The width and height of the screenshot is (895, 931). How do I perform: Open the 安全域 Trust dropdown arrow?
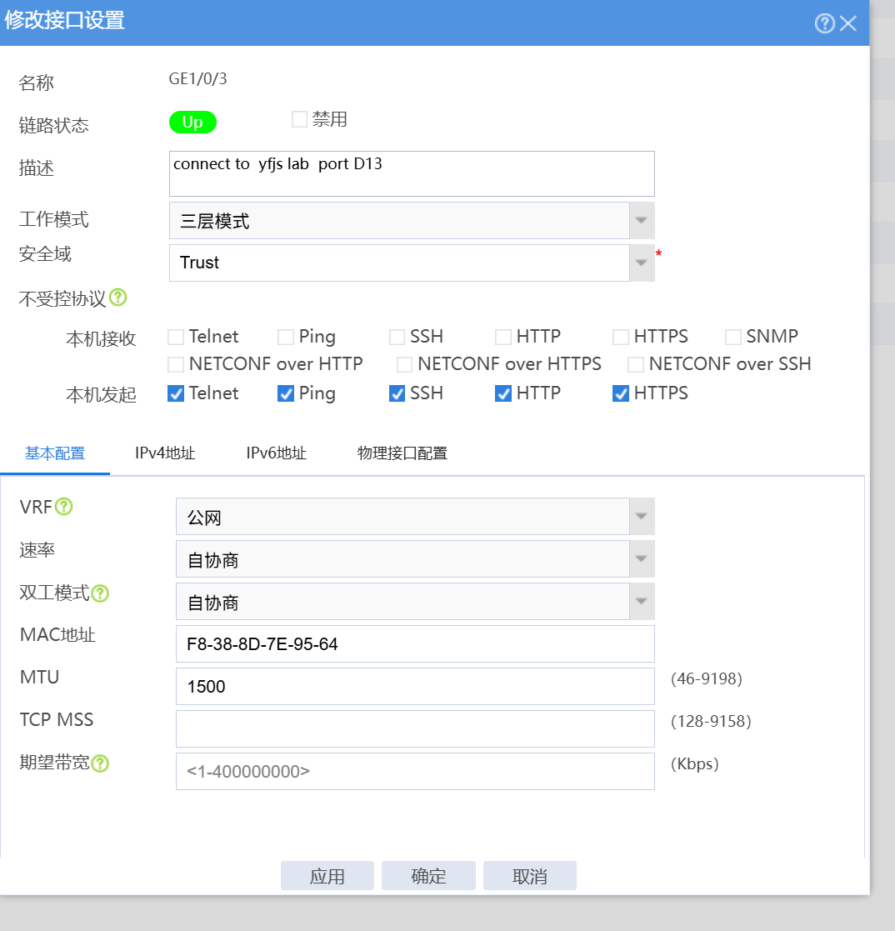click(x=642, y=263)
